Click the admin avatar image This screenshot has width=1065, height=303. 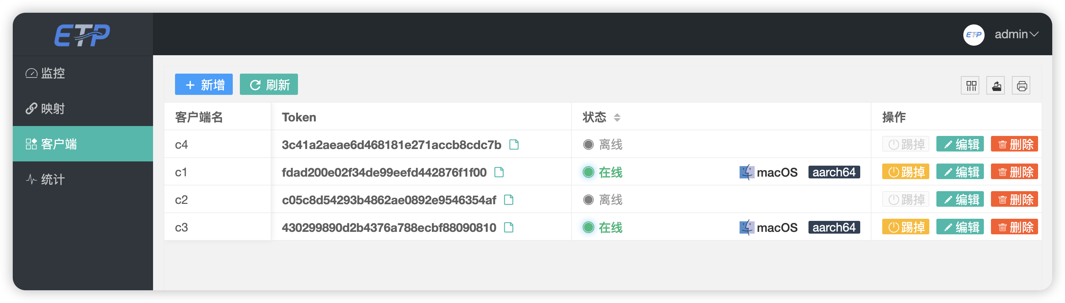(x=974, y=35)
